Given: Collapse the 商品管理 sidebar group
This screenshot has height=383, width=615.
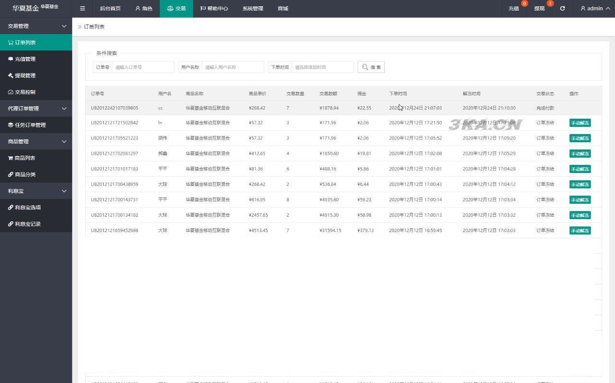Looking at the screenshot, I should click(36, 142).
